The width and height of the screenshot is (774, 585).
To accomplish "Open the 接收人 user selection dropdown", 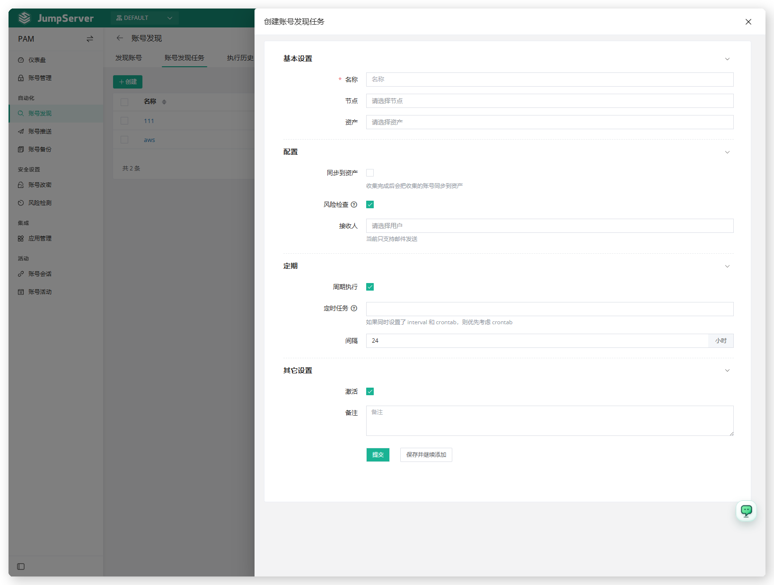I will (550, 226).
